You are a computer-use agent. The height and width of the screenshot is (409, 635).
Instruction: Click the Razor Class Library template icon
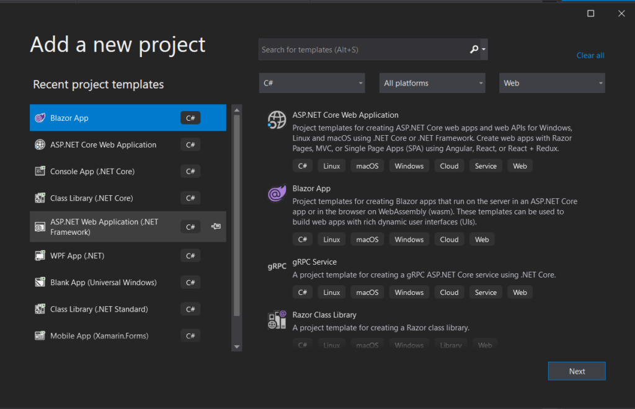277,320
